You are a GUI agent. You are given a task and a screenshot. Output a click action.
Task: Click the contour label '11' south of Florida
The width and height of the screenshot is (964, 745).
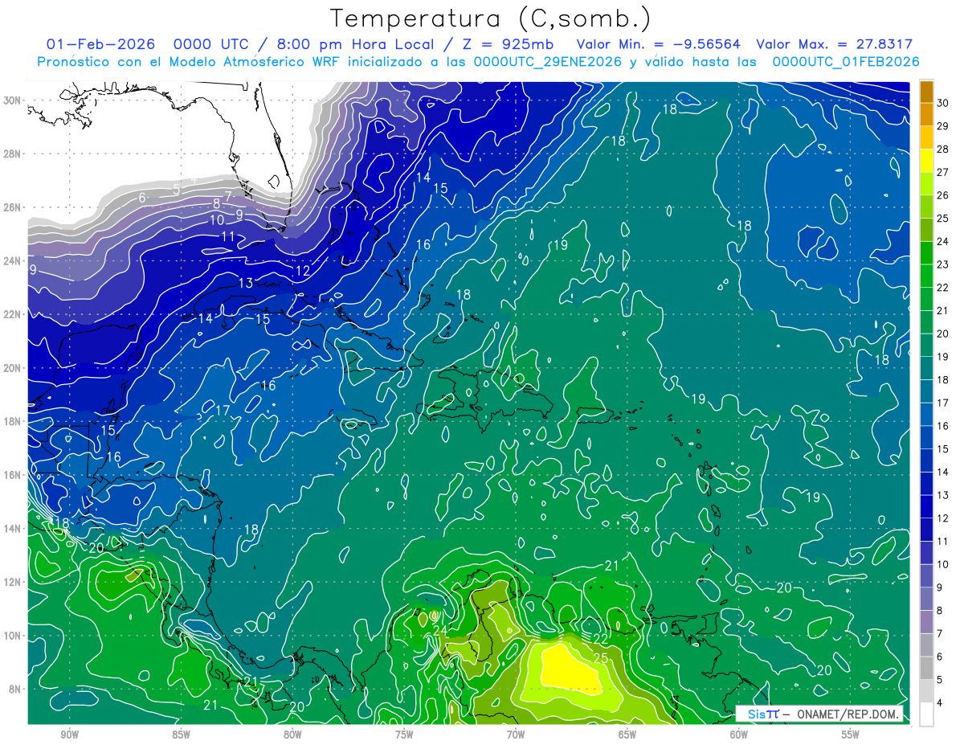(x=228, y=236)
